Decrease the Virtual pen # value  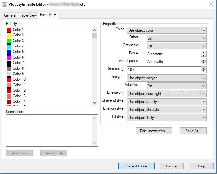pos(204,63)
